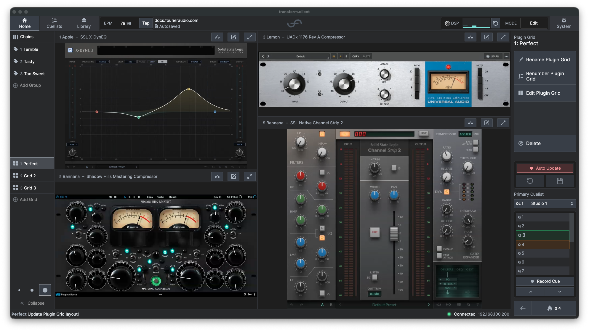
Task: Select chain 2 Tasty
Action: click(32, 62)
